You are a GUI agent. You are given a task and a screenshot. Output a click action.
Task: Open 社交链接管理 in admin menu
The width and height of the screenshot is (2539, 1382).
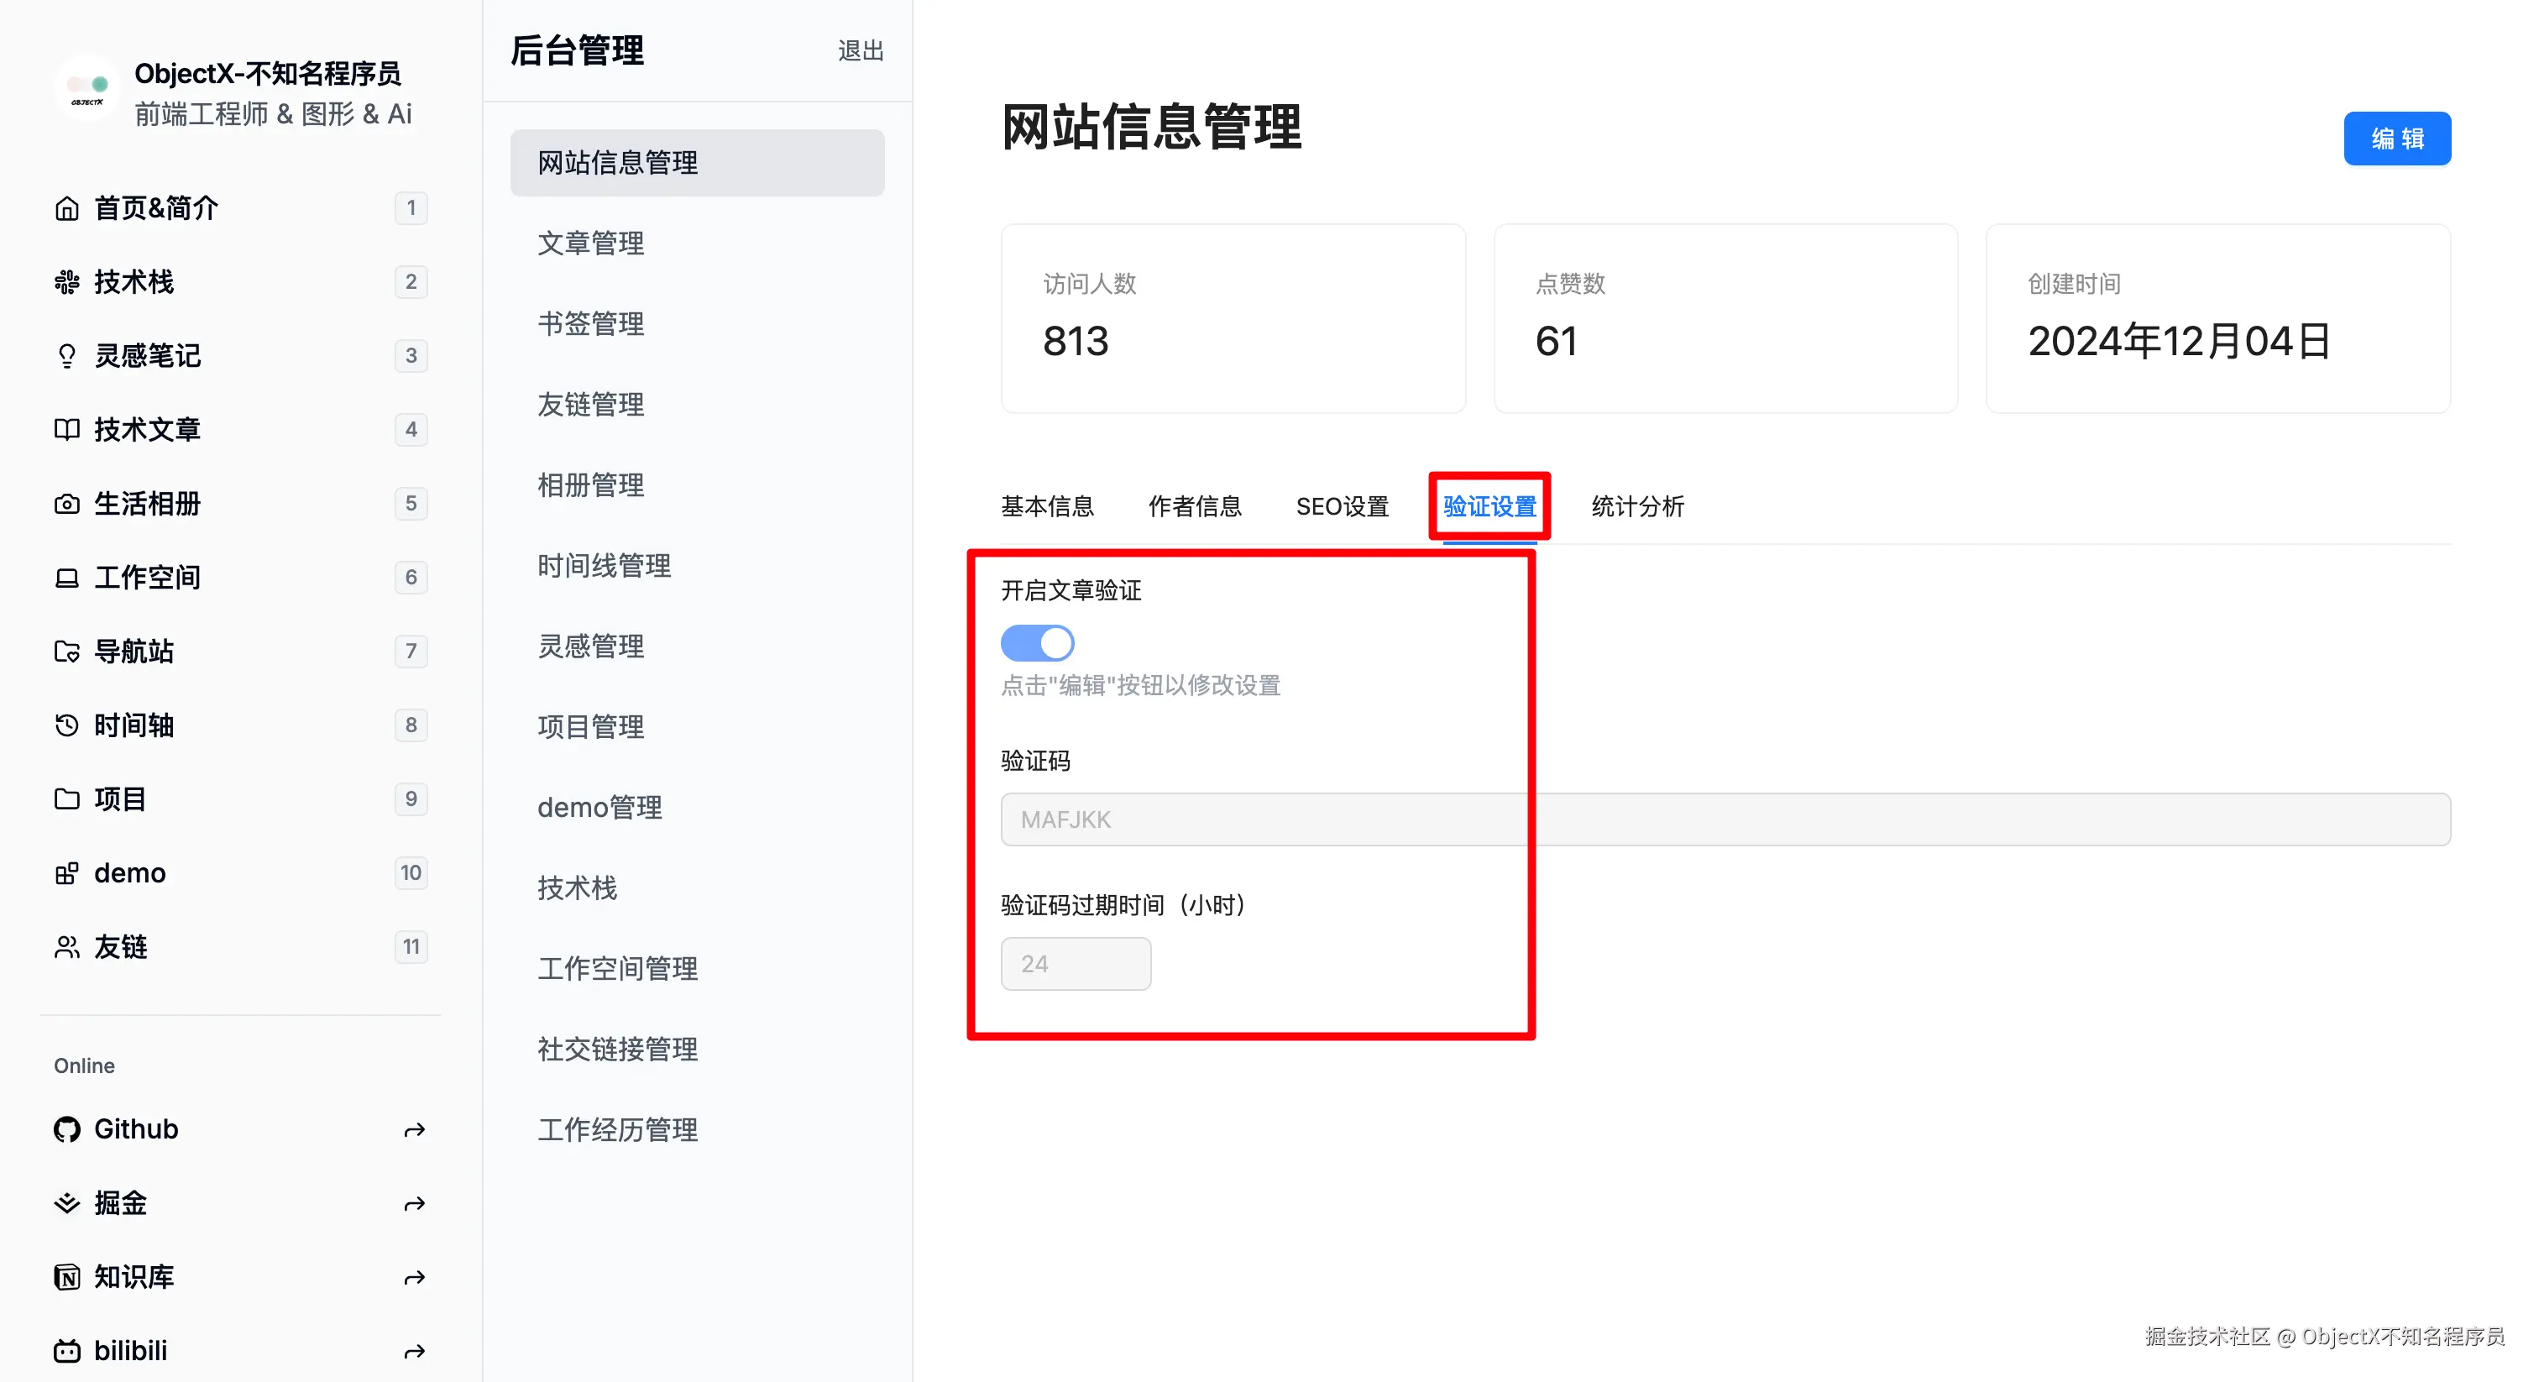[617, 1049]
